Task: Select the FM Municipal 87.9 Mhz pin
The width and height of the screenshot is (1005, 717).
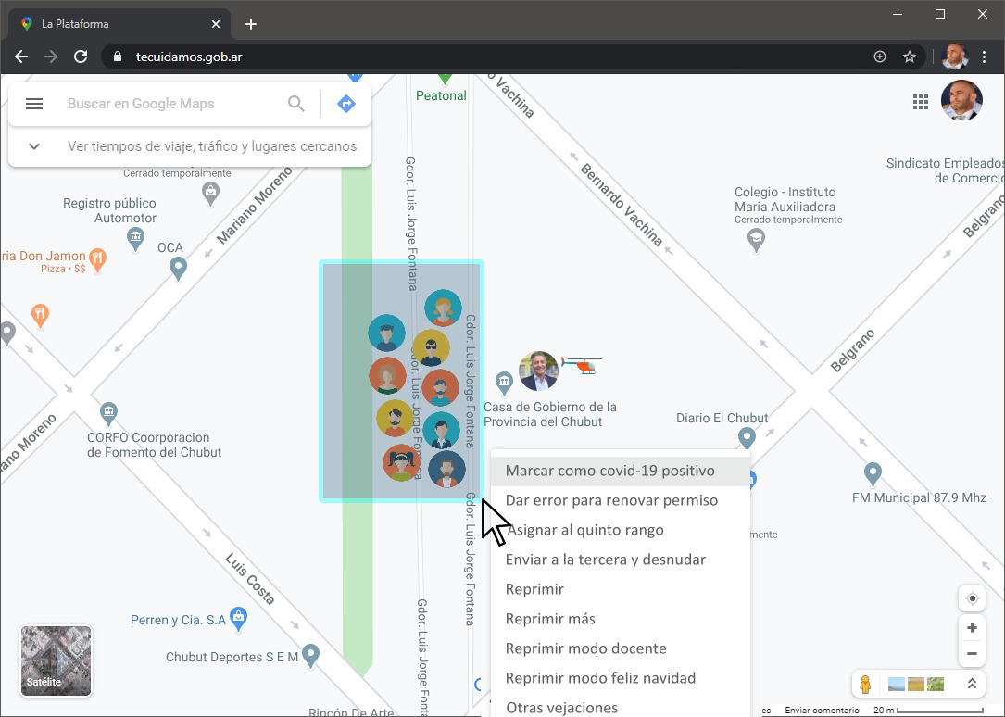Action: click(873, 475)
